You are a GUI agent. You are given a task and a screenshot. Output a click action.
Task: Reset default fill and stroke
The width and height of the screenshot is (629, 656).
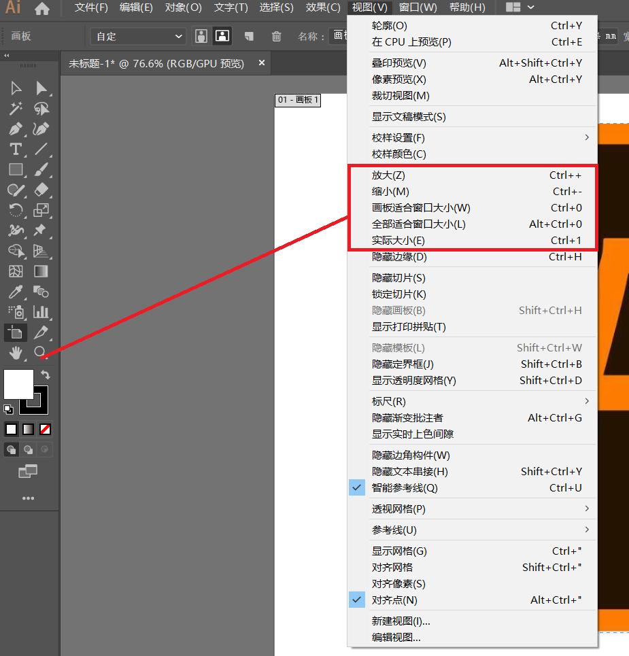click(8, 409)
